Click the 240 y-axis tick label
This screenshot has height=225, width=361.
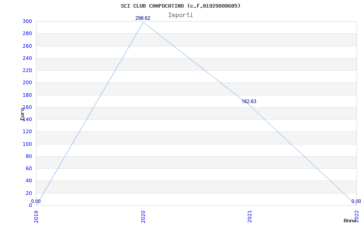(x=28, y=58)
